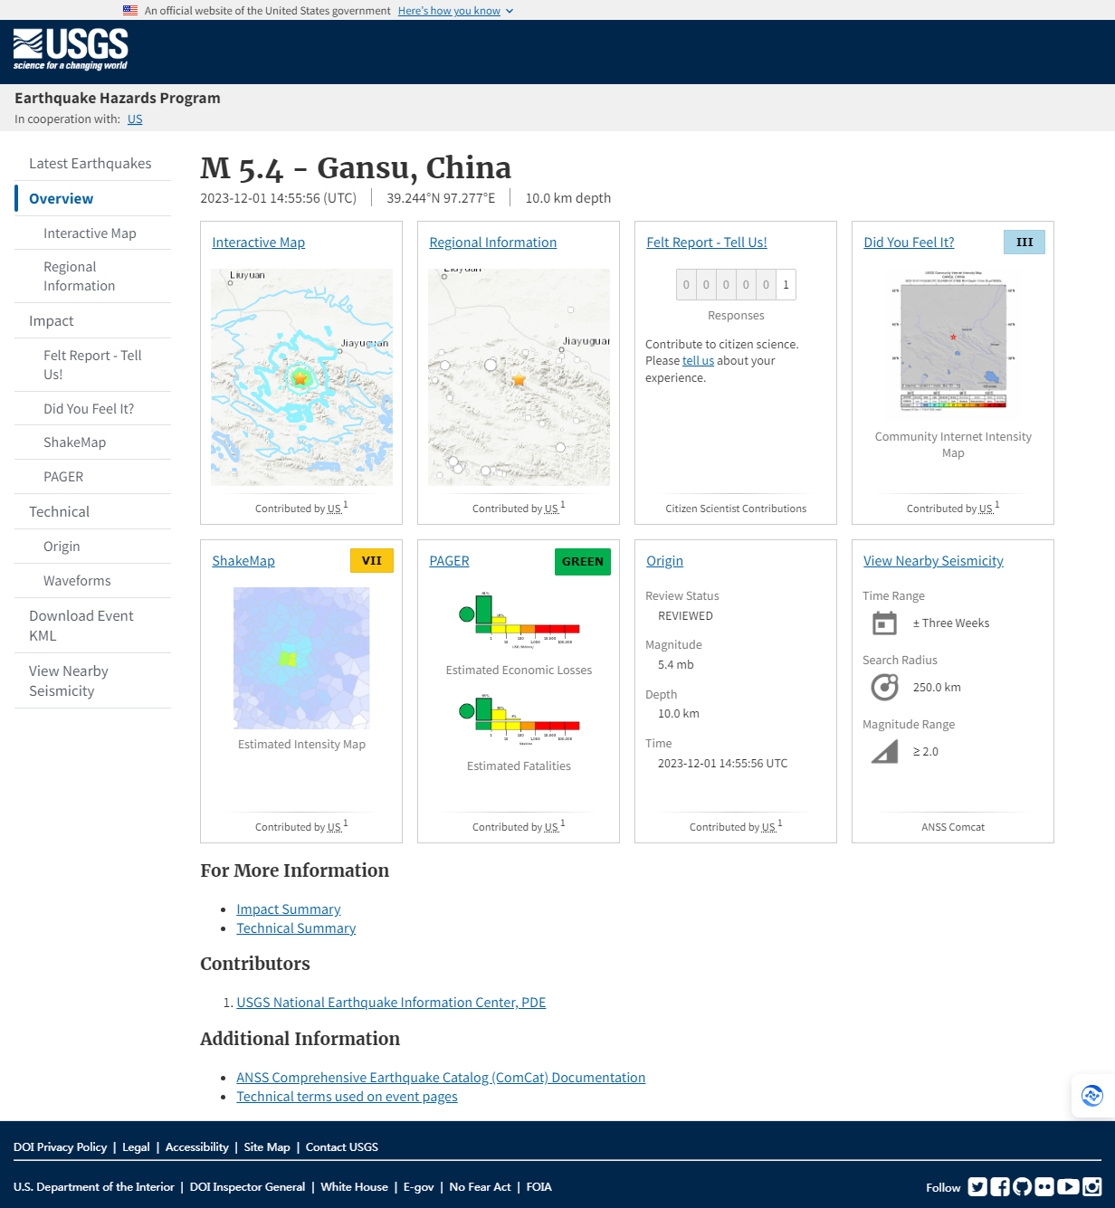Open the Interactive Map card title link
Viewport: 1115px width, 1208px height.
pos(259,242)
